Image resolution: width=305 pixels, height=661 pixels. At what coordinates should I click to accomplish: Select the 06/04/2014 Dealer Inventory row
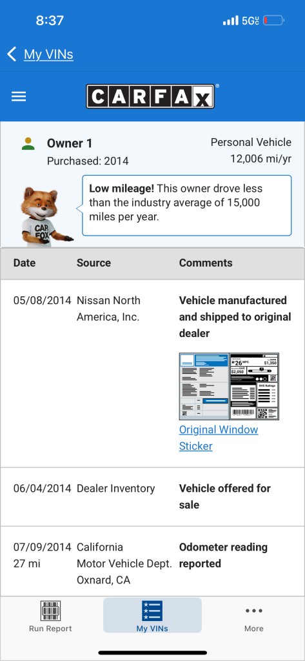pos(152,496)
